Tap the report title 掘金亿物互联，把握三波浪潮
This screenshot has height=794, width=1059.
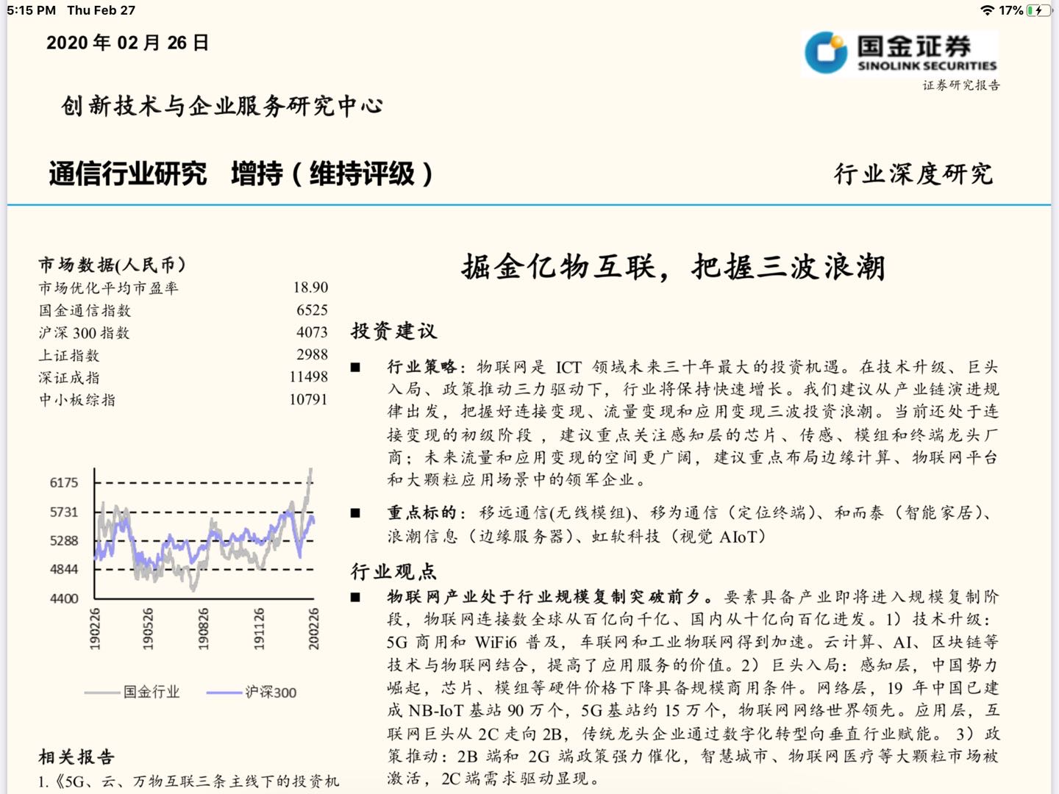pyautogui.click(x=674, y=266)
